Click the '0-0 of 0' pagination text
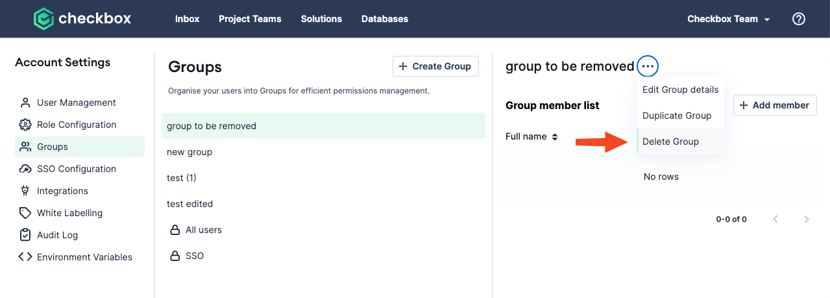The width and height of the screenshot is (830, 298). coord(731,219)
